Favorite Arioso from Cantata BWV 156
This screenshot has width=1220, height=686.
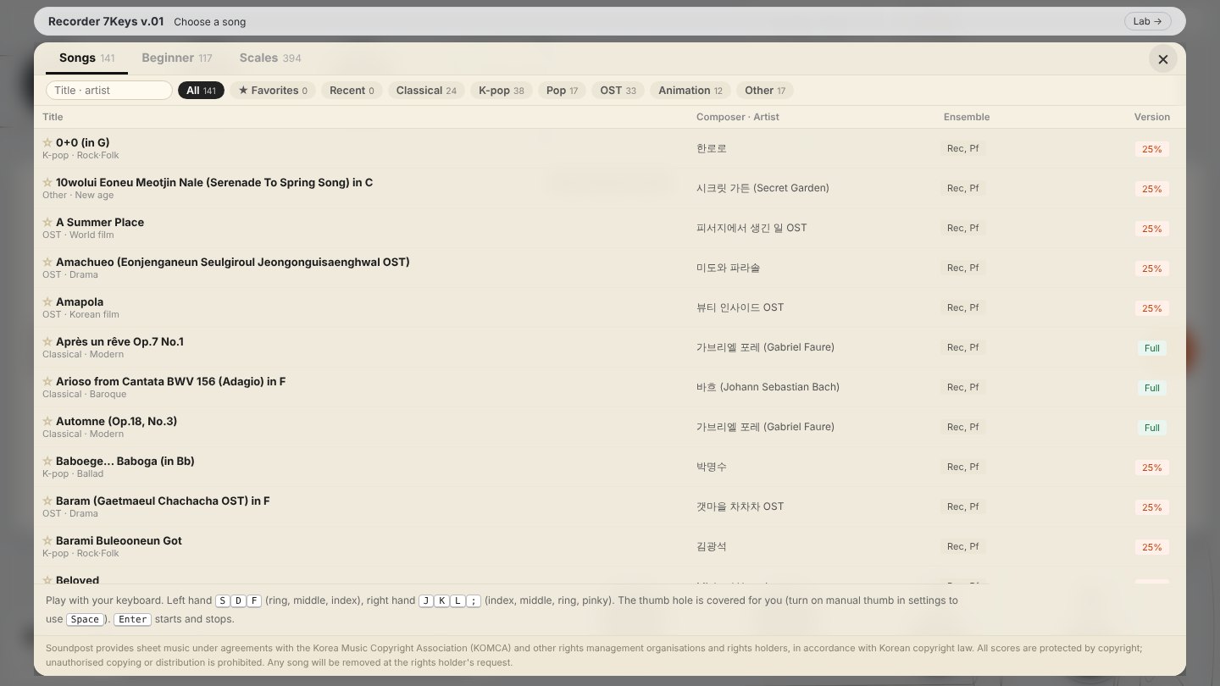click(47, 381)
